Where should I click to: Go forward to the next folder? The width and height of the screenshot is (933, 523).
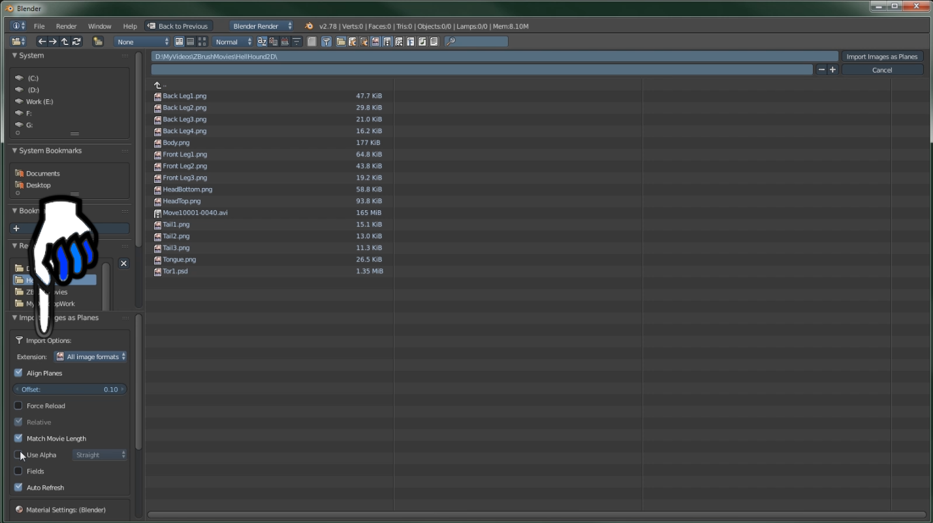[x=53, y=42]
